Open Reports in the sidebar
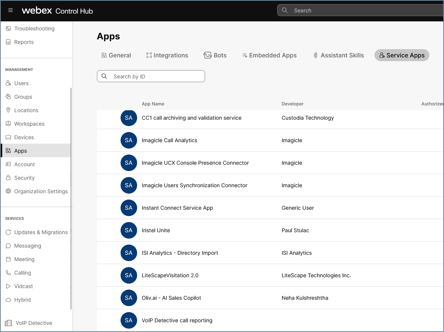Screen dimensions: 444x332 (x=24, y=42)
